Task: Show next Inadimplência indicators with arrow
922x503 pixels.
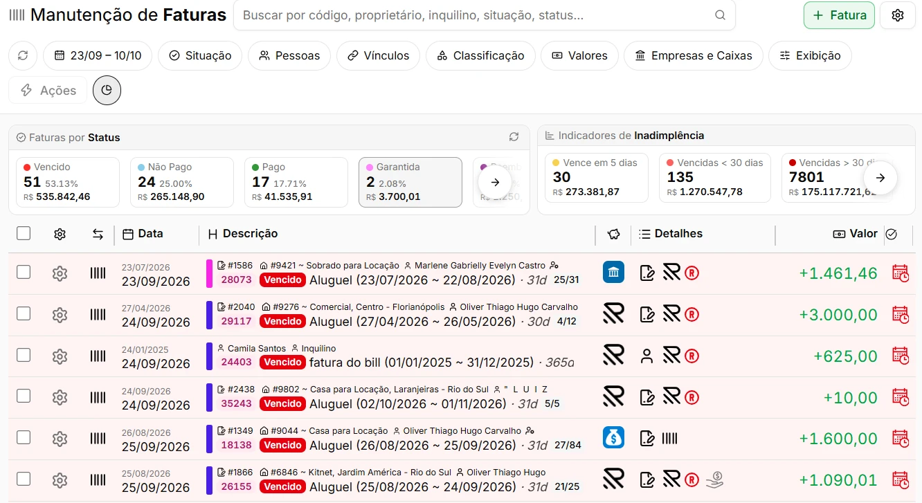Action: (880, 178)
